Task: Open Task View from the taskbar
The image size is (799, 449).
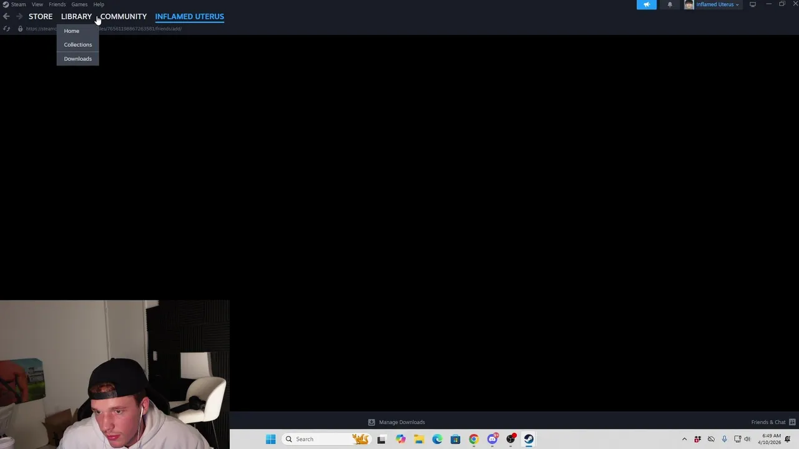Action: (381, 439)
